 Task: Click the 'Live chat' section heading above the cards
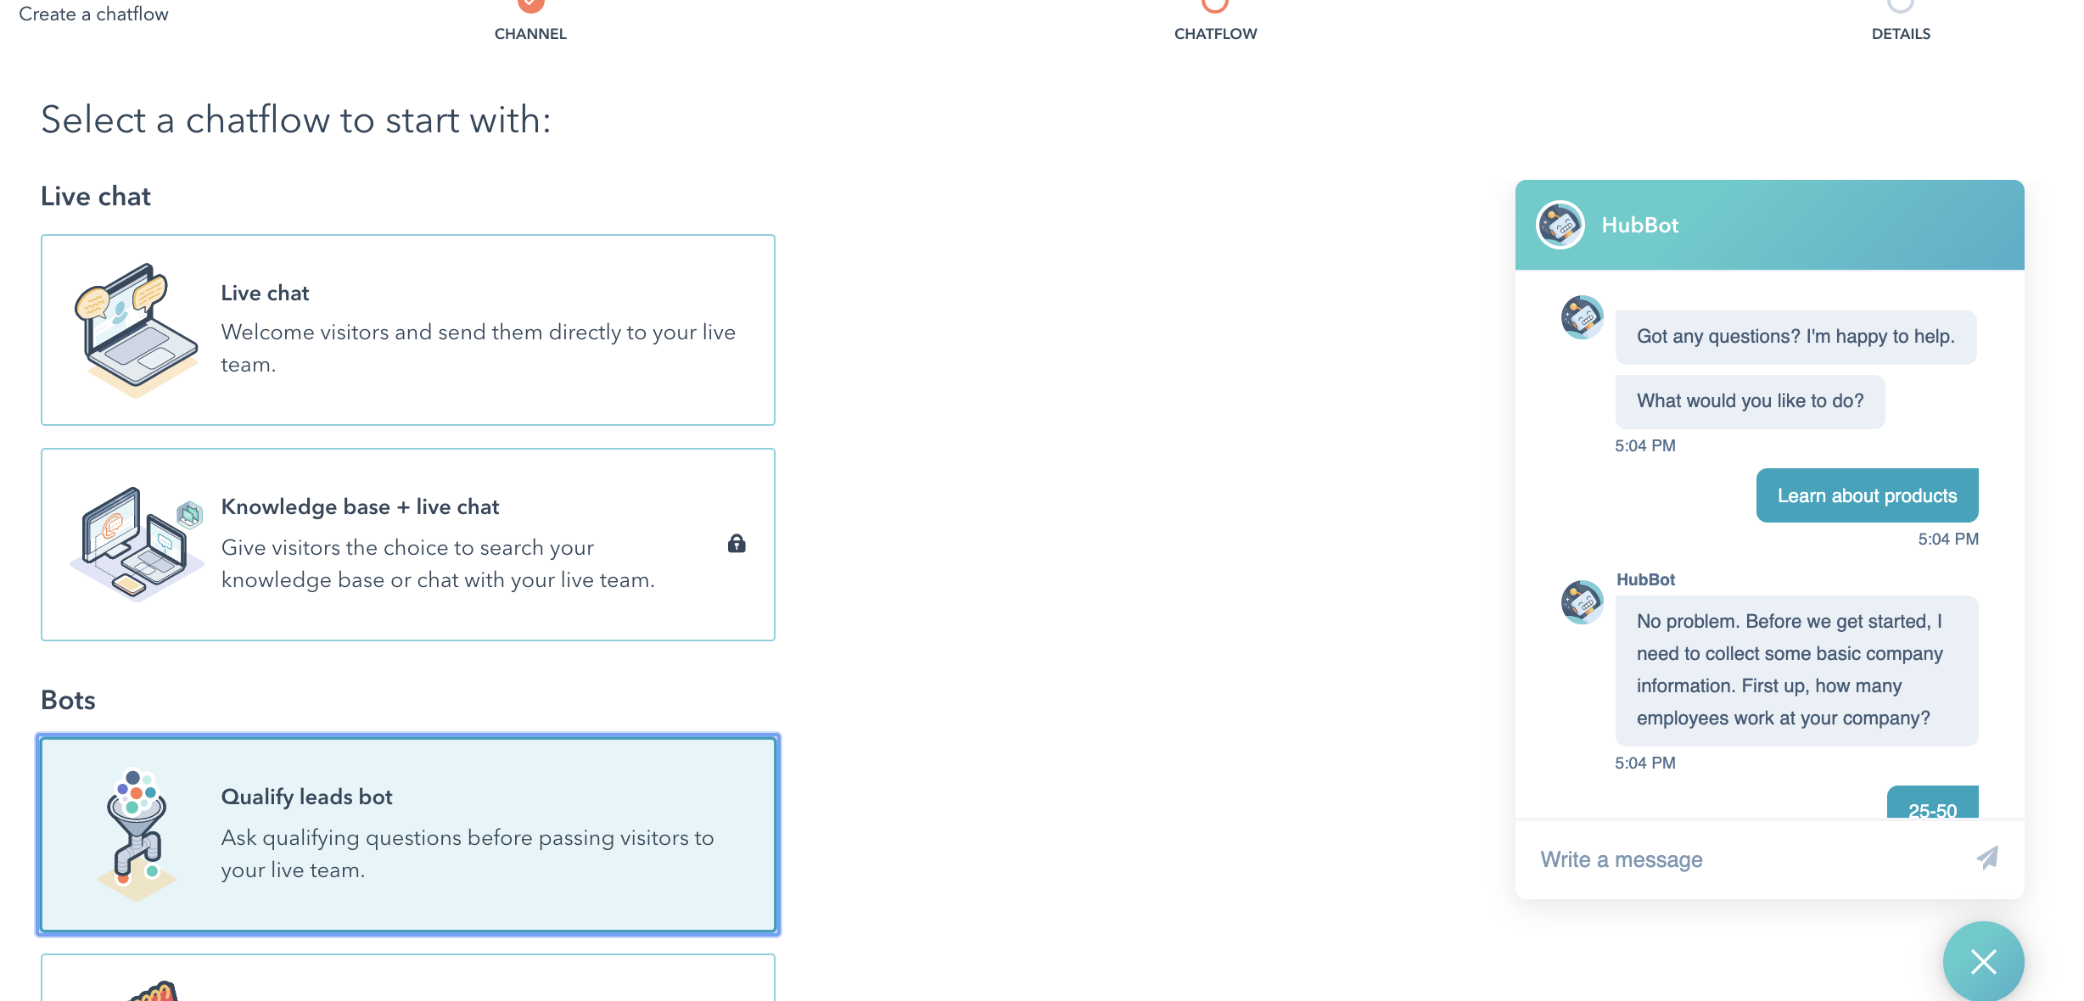coord(96,196)
